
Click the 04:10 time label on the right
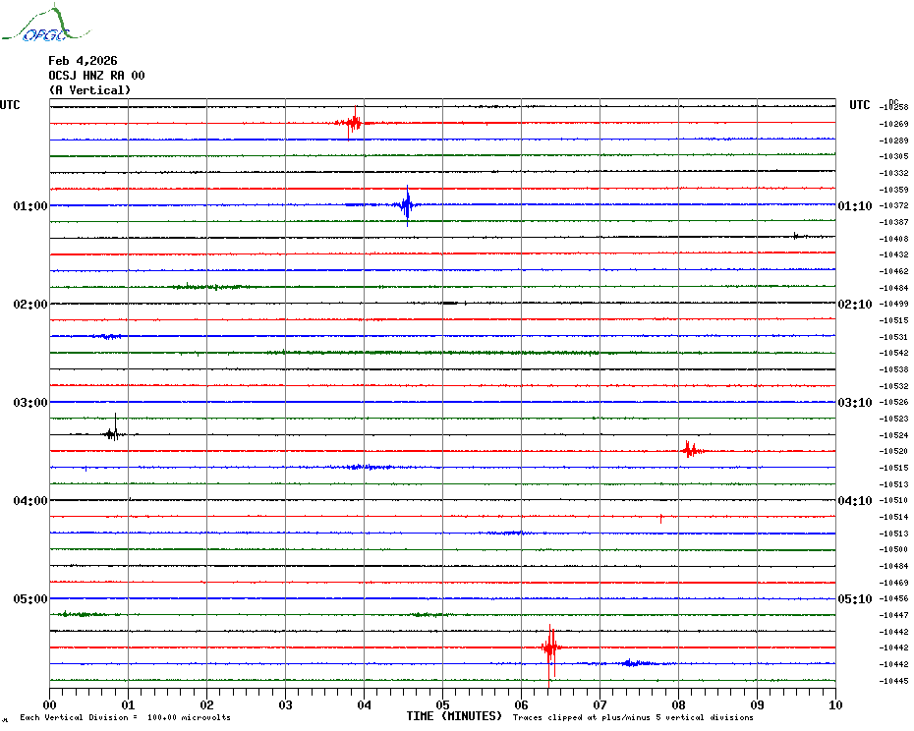[x=854, y=501]
